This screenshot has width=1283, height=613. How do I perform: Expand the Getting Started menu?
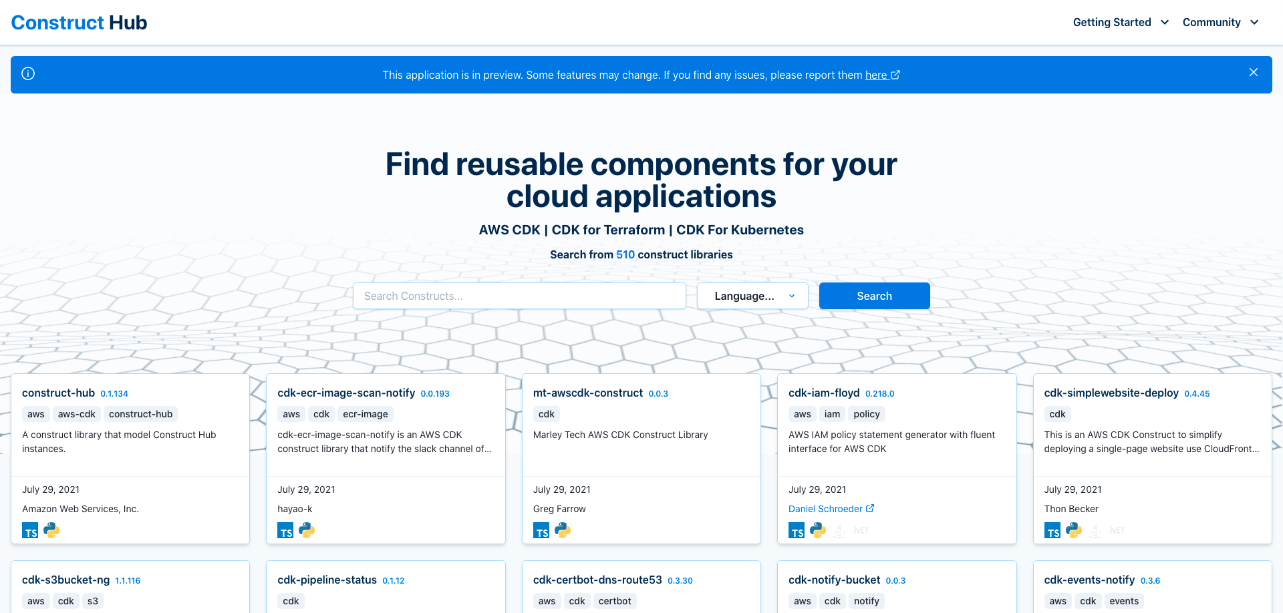1121,22
